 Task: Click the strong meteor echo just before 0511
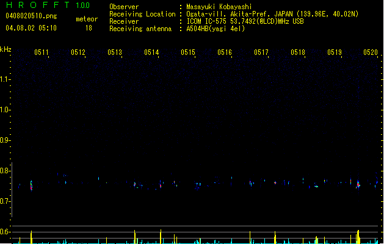pos(31,185)
